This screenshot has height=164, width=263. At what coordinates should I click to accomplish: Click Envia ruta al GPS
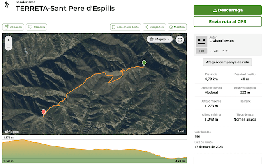click(x=228, y=21)
